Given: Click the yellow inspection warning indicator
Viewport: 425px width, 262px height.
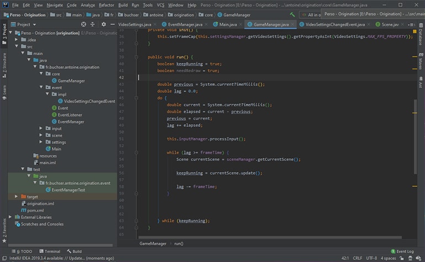Looking at the screenshot, I should click(415, 31).
